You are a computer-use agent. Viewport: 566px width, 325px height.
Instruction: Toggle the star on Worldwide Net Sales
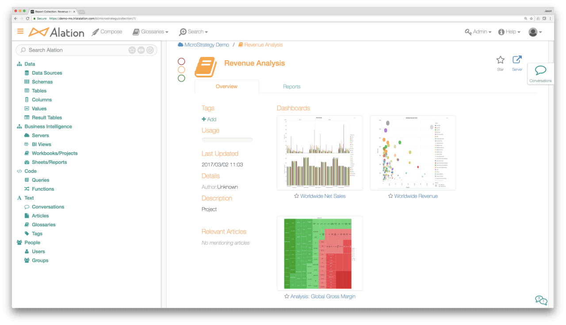click(297, 196)
